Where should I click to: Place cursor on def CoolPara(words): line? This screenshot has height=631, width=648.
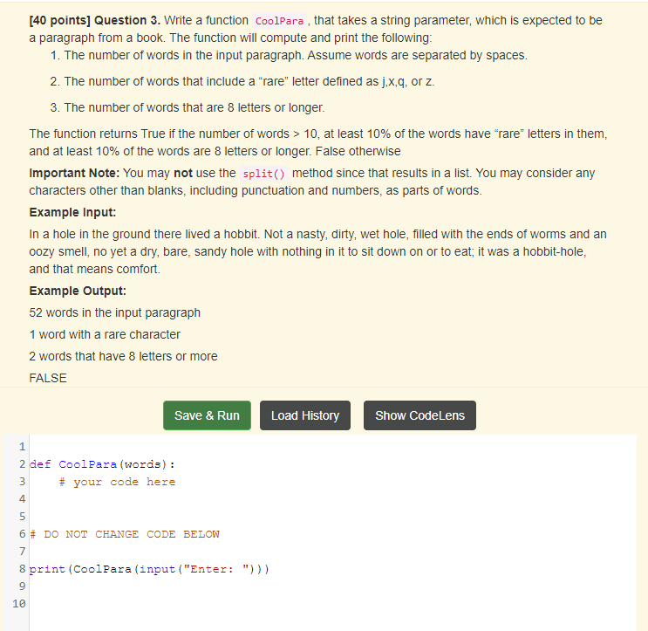[x=102, y=464]
